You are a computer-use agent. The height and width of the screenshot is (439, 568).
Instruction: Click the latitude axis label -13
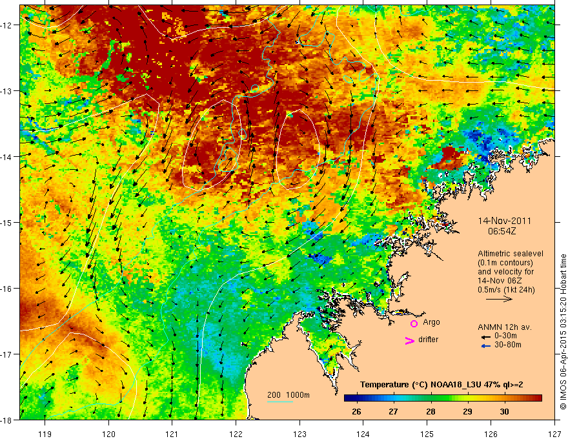[x=7, y=91]
